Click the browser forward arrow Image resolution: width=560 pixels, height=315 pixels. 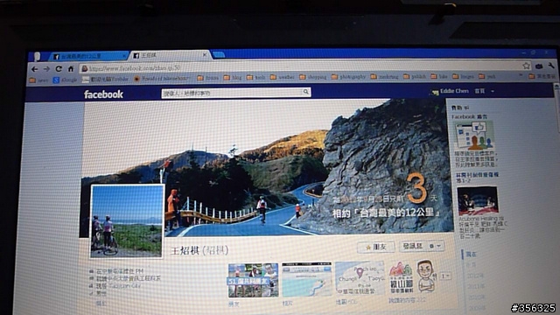(46, 69)
